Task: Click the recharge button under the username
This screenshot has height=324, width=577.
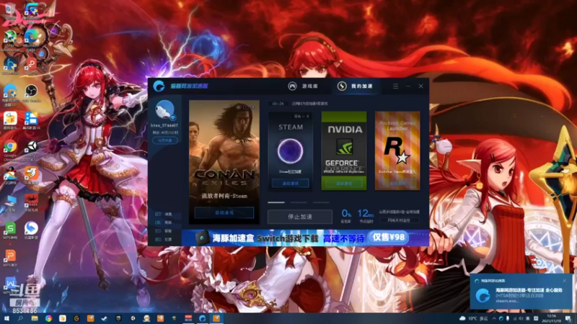Action: pyautogui.click(x=165, y=140)
